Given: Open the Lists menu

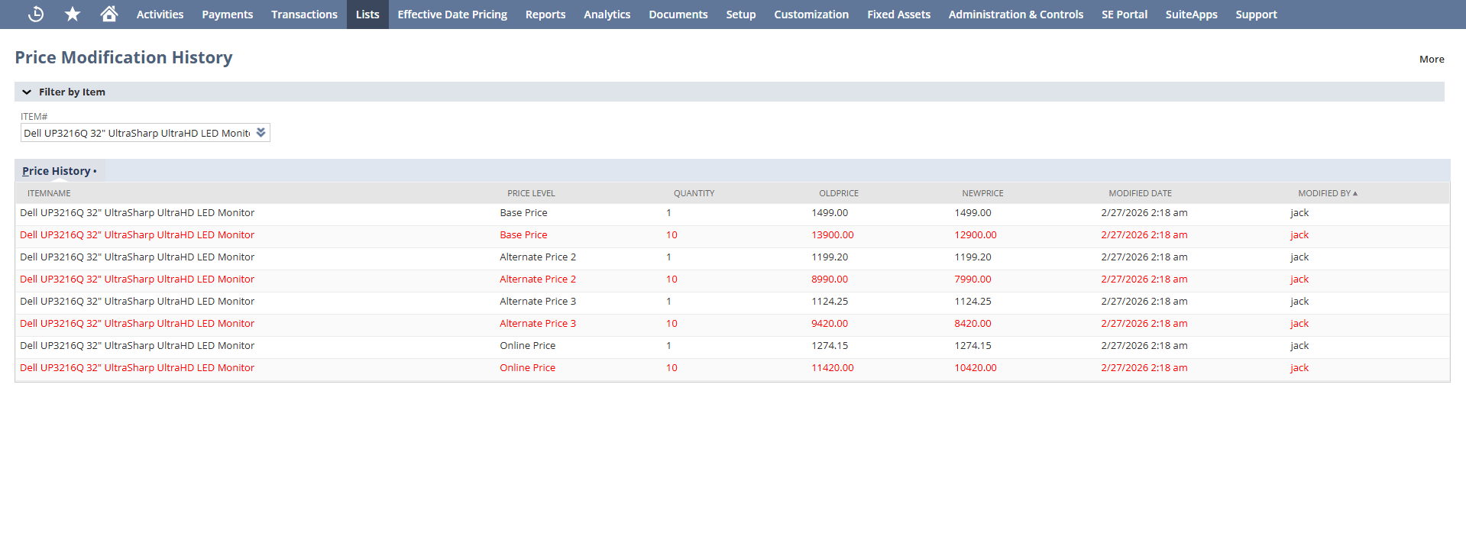Looking at the screenshot, I should tap(367, 15).
